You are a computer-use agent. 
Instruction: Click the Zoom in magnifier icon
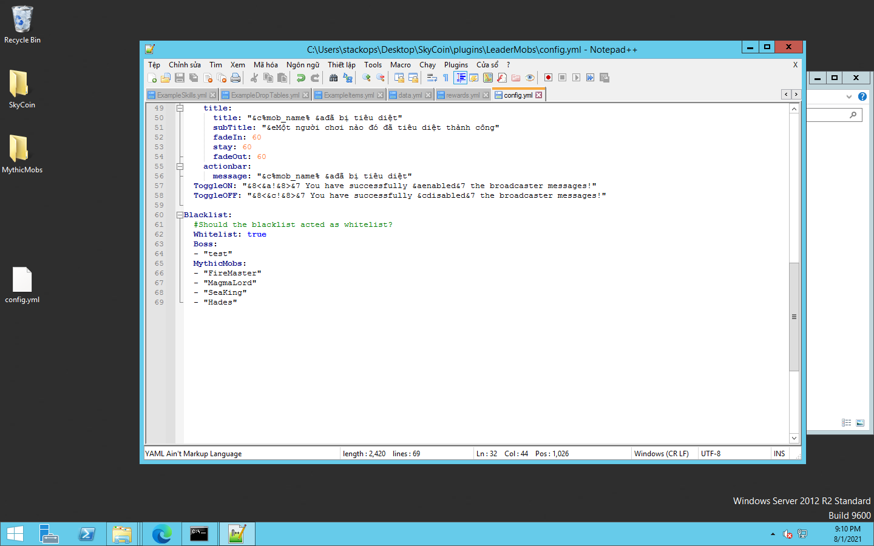[x=366, y=78]
